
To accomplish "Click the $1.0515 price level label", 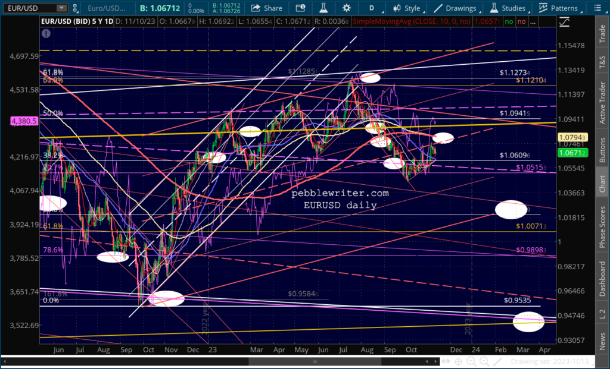I will tap(531, 168).
